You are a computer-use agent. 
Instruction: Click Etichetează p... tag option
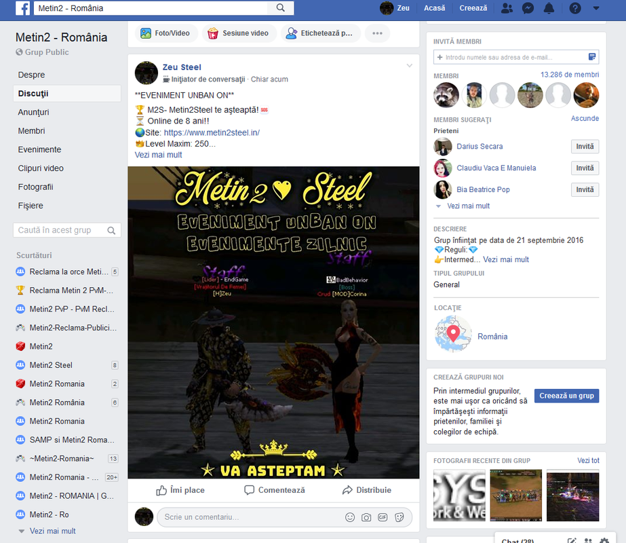(x=320, y=33)
